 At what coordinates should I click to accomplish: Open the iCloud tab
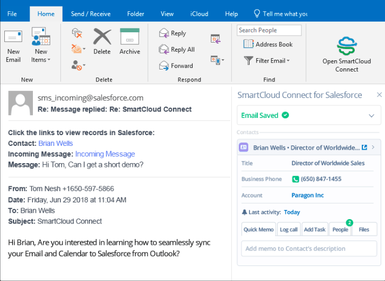[199, 14]
